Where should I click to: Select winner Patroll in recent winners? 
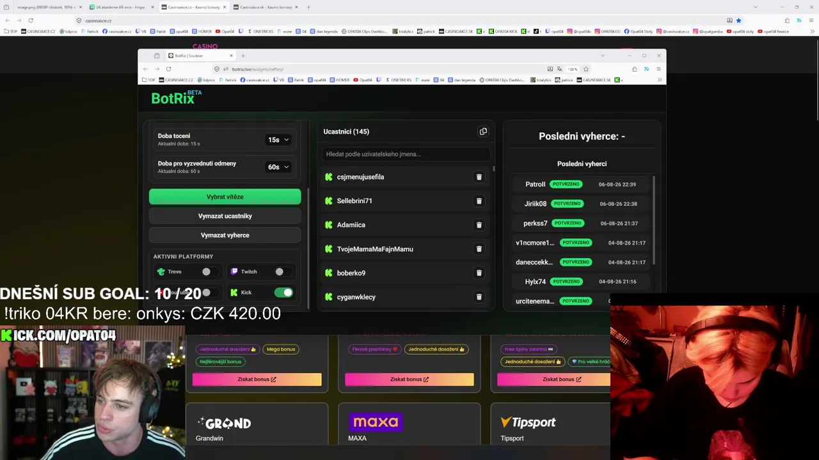582,184
